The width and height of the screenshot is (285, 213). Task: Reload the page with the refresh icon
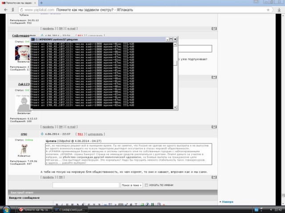pyautogui.click(x=21, y=10)
